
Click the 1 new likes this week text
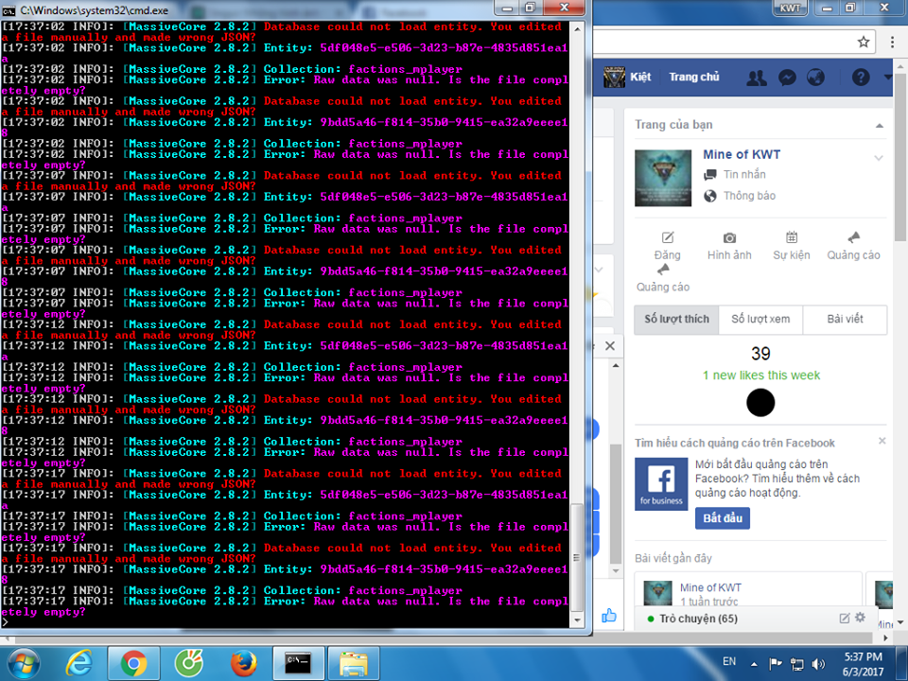(760, 375)
